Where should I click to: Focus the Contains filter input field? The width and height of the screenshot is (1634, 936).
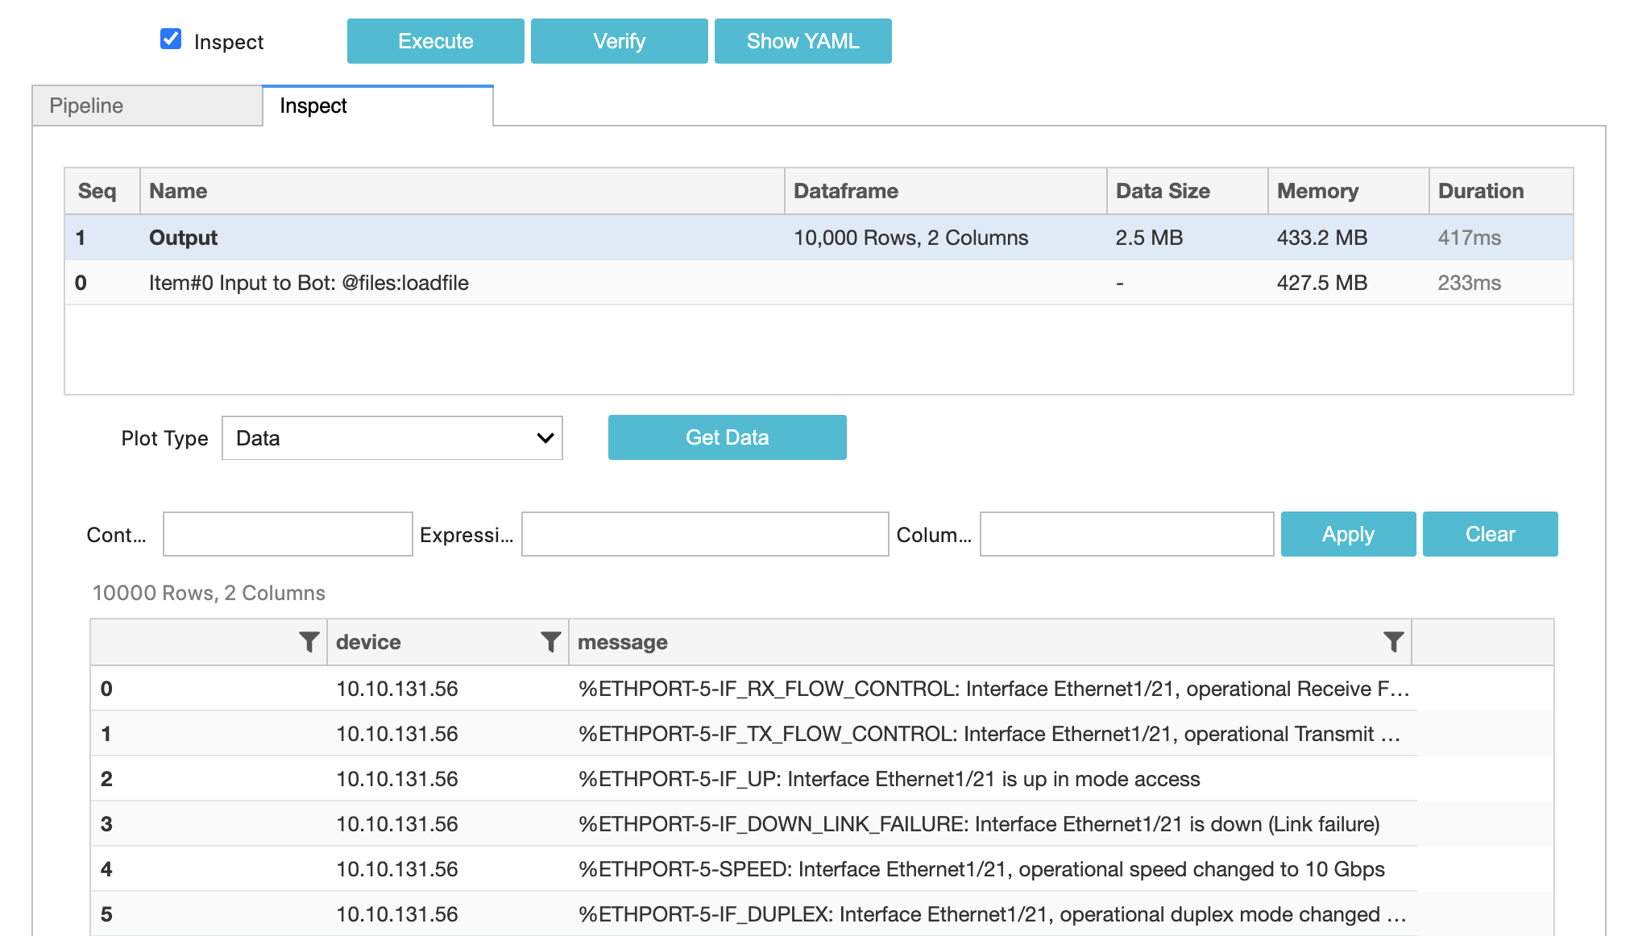288,534
